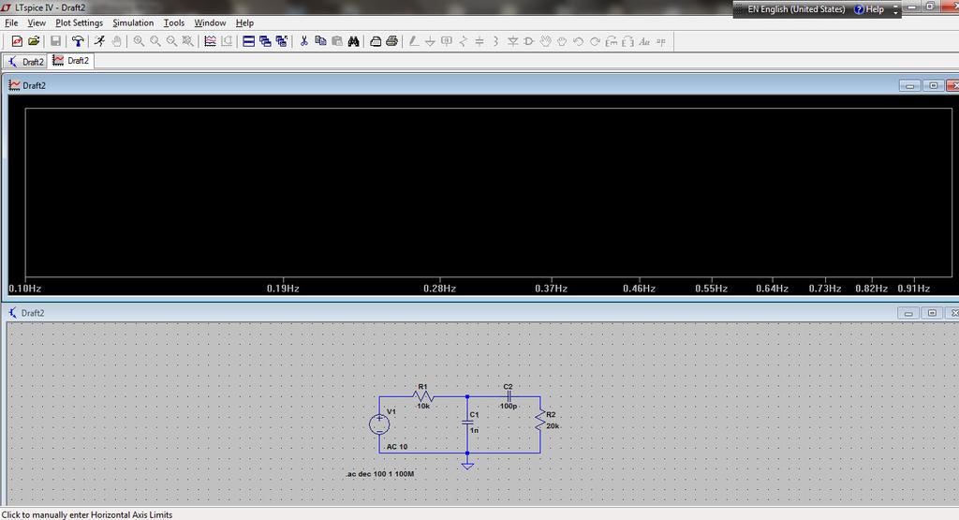Select the Zoom Out magnifier icon
The width and height of the screenshot is (959, 520).
[x=172, y=41]
